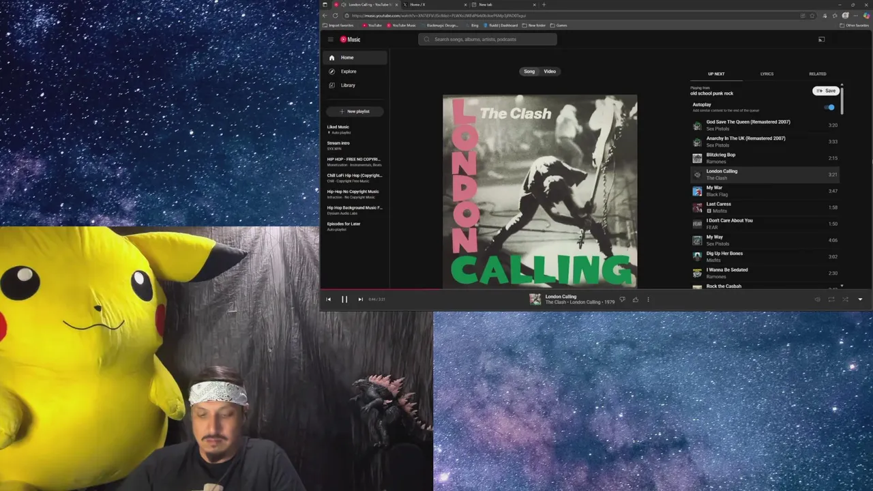Open Explore in the sidebar
The image size is (873, 491).
pyautogui.click(x=355, y=72)
